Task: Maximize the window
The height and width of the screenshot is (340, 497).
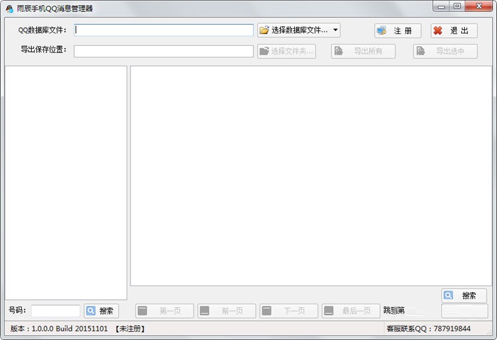Action: pos(457,6)
